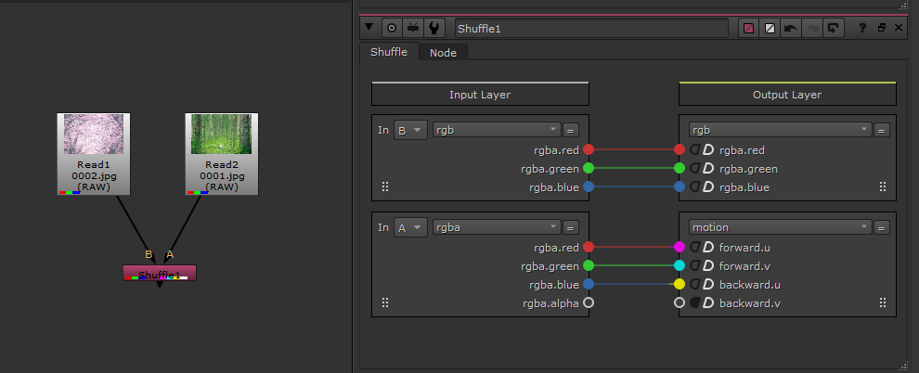
Task: Switch to the Node tab
Action: [443, 53]
